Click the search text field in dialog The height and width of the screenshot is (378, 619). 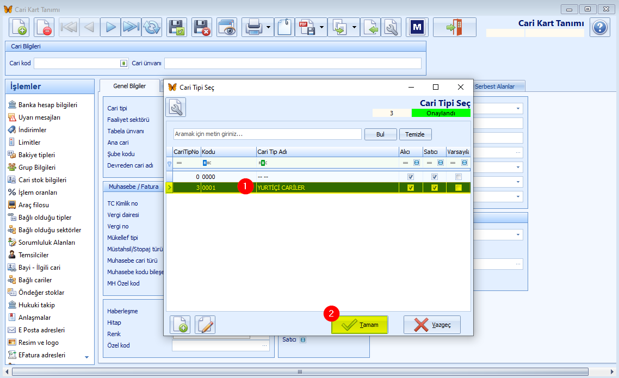[x=267, y=134]
